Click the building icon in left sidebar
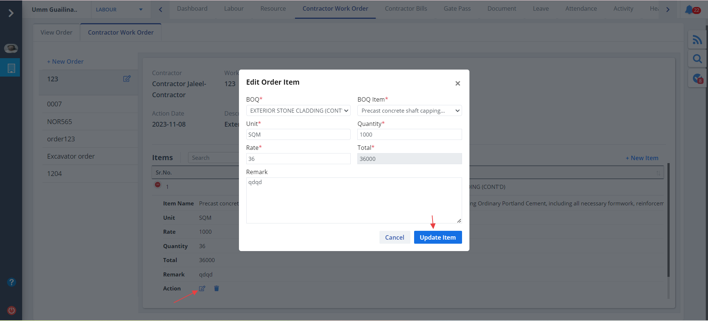 coord(11,68)
